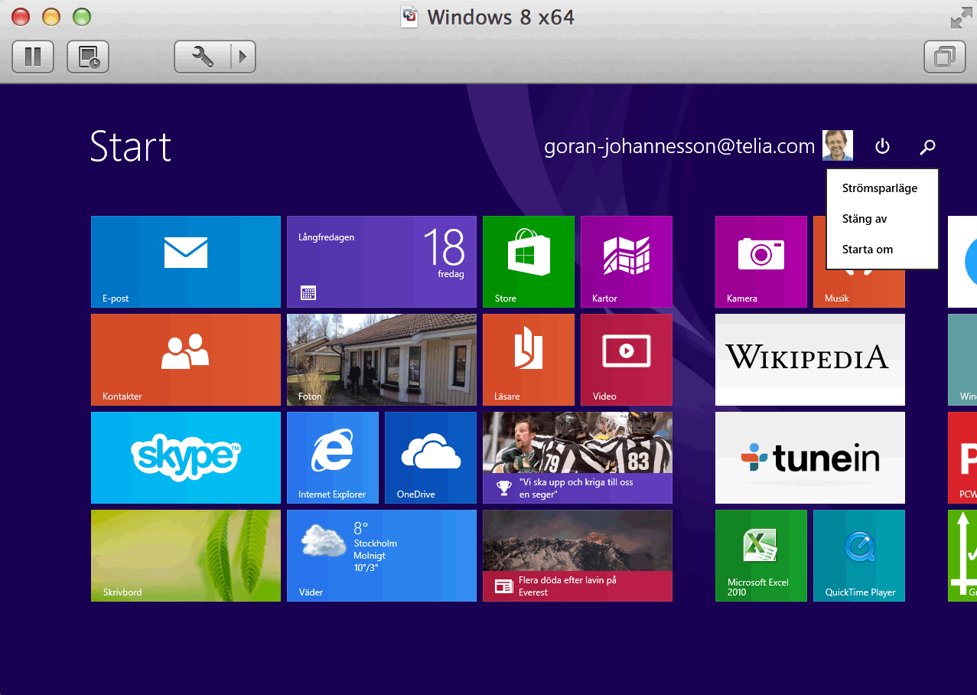Pause the virtual machine
This screenshot has height=695, width=977.
(x=33, y=57)
